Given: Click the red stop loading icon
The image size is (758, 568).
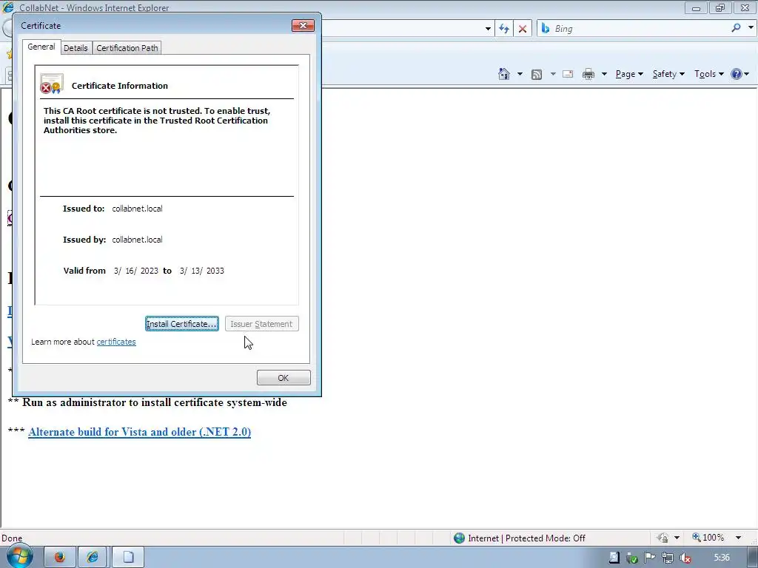Looking at the screenshot, I should pyautogui.click(x=523, y=29).
